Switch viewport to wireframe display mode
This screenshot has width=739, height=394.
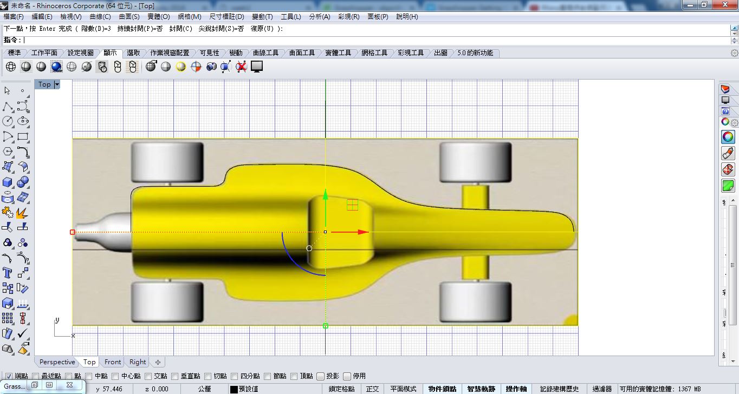point(11,67)
